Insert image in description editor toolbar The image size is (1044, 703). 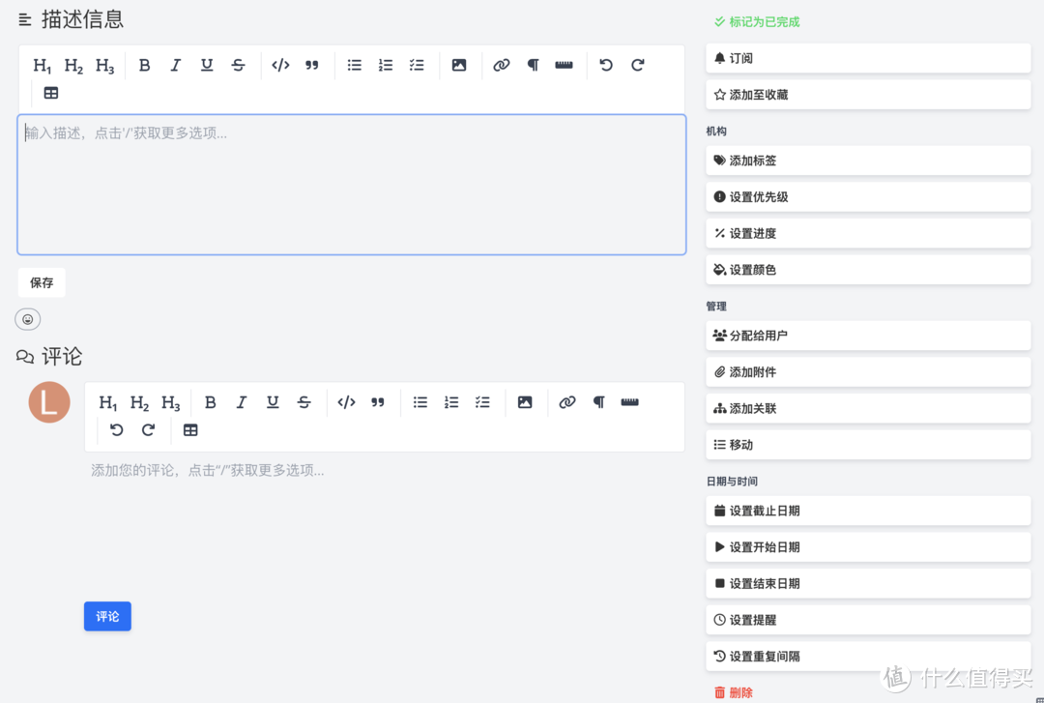(x=459, y=66)
